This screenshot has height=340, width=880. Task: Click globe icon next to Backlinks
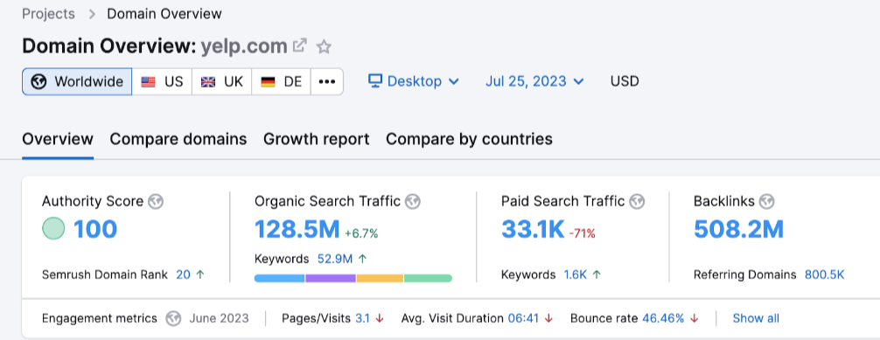click(766, 201)
